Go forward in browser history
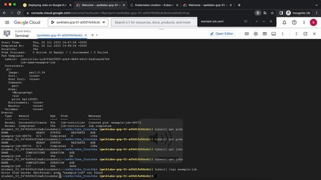The width and height of the screenshot is (321, 180). pyautogui.click(x=12, y=13)
